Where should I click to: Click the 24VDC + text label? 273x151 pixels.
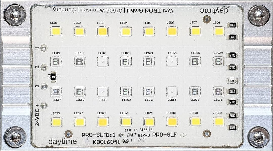[37, 115]
